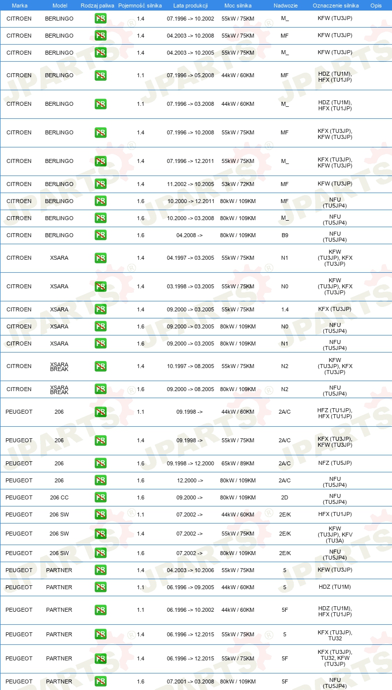Select production range 06.1996 -> 10.2002
Viewport: 392px width, 690px height.
(190, 610)
